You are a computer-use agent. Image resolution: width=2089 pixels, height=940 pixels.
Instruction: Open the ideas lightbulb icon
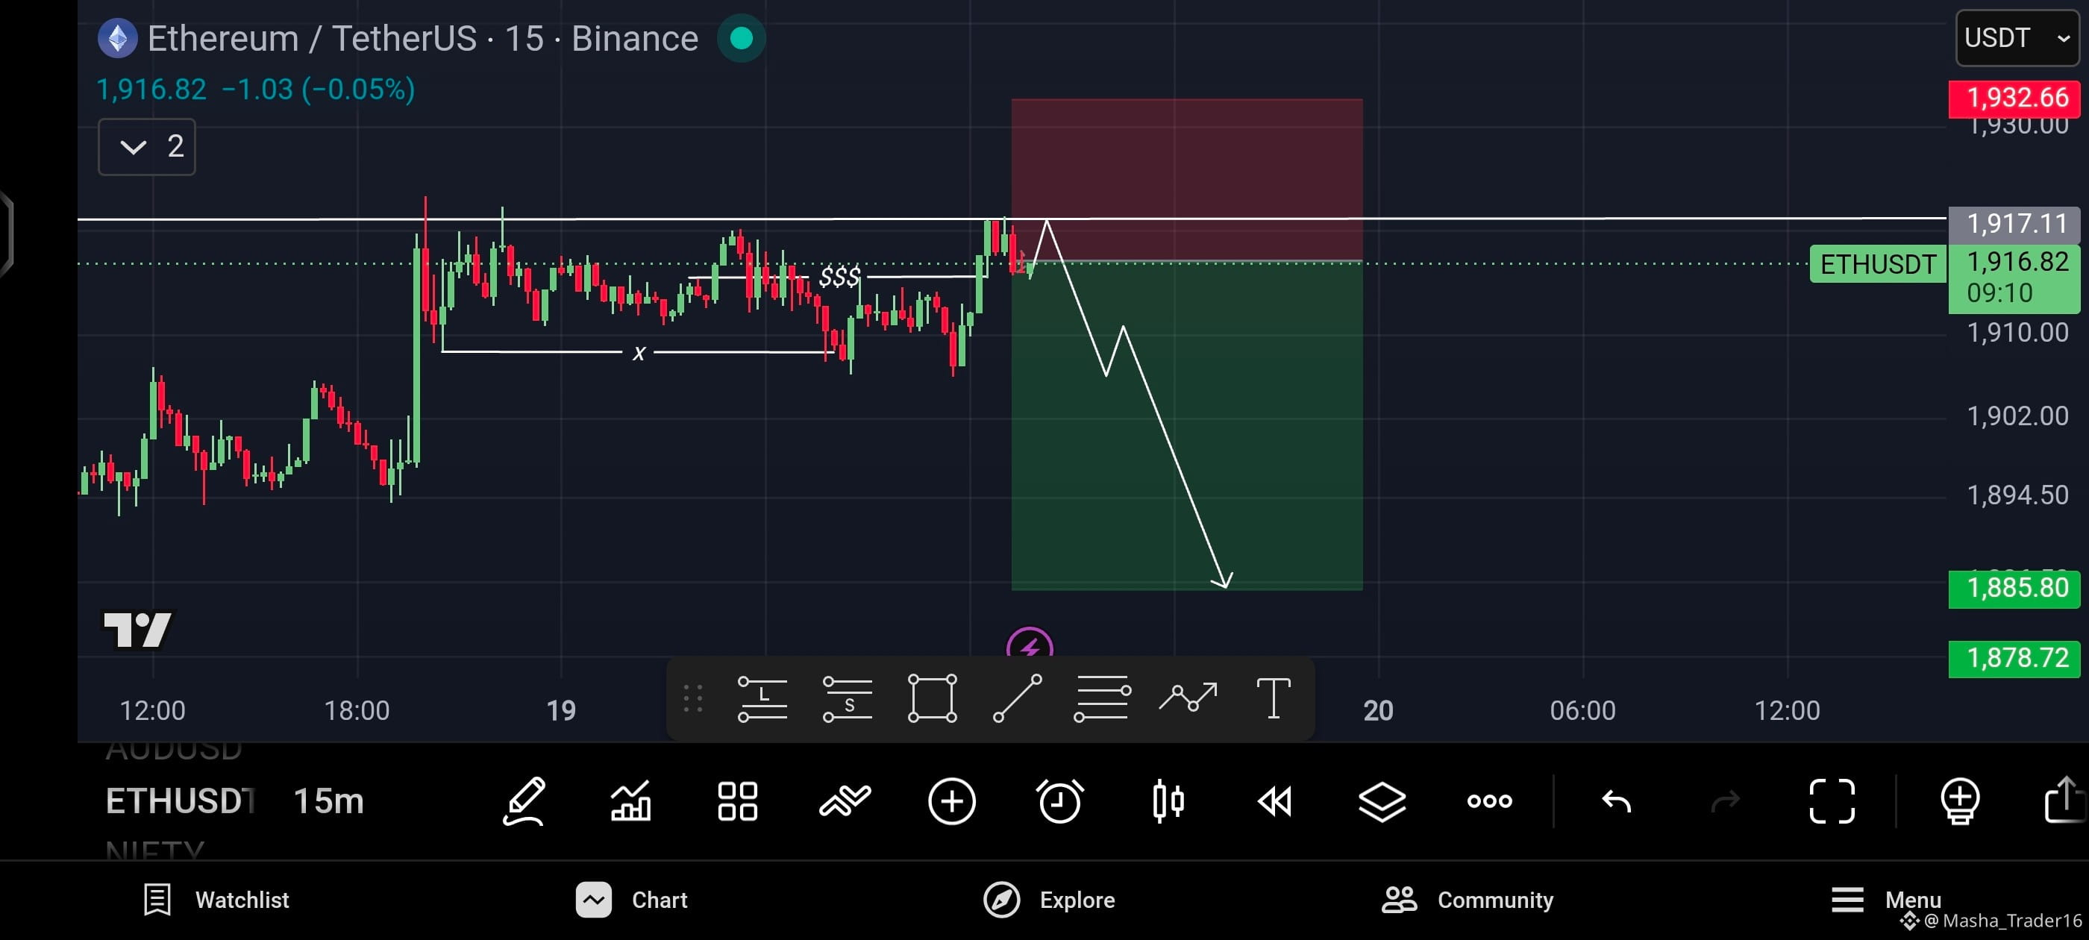pyautogui.click(x=1959, y=801)
